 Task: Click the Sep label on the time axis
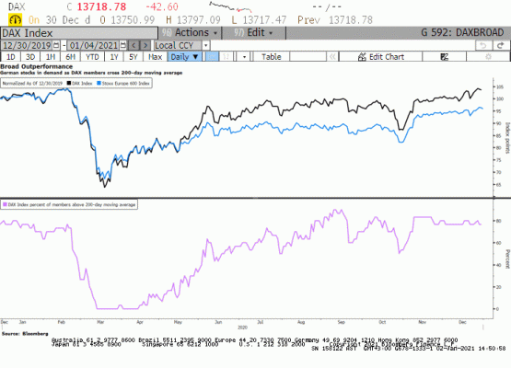pos(341,322)
